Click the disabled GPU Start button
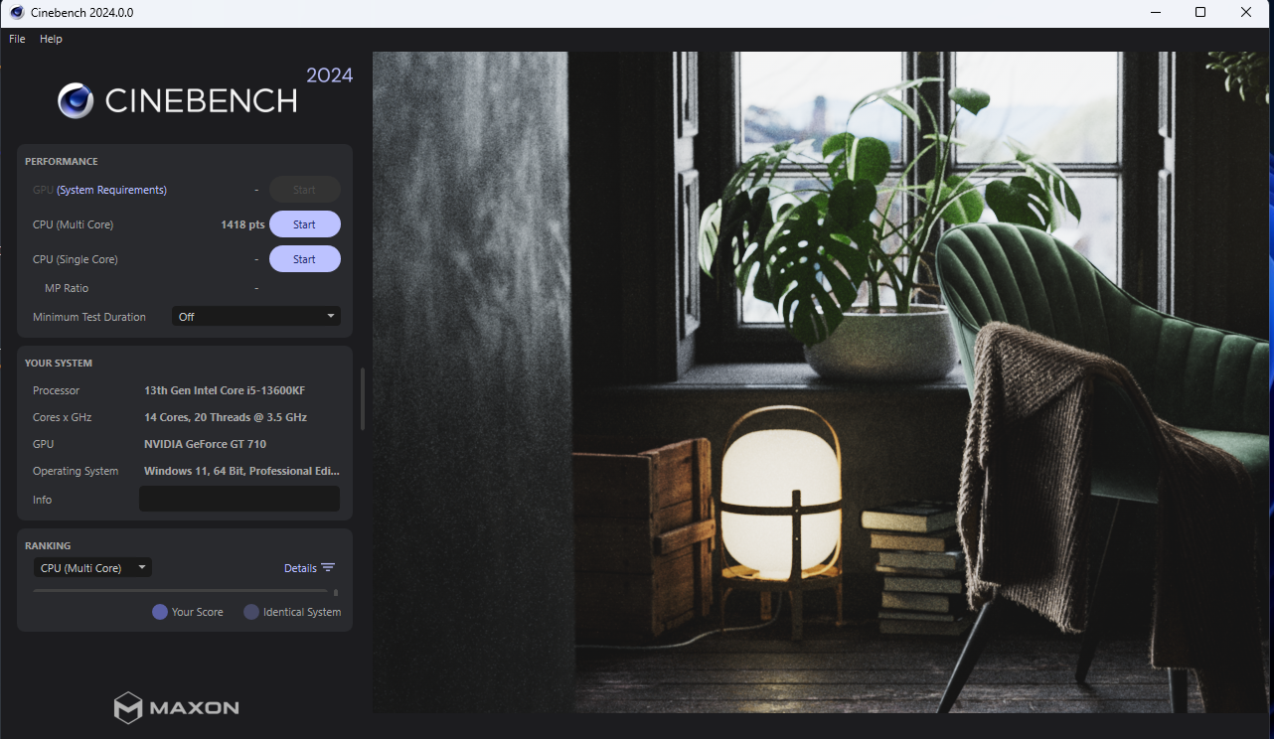The image size is (1274, 739). pos(305,190)
